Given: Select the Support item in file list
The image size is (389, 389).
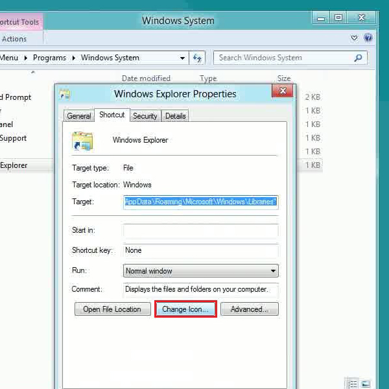Looking at the screenshot, I should 13,138.
